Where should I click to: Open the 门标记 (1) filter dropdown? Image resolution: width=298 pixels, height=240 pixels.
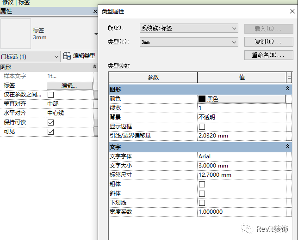pyautogui.click(x=30, y=56)
